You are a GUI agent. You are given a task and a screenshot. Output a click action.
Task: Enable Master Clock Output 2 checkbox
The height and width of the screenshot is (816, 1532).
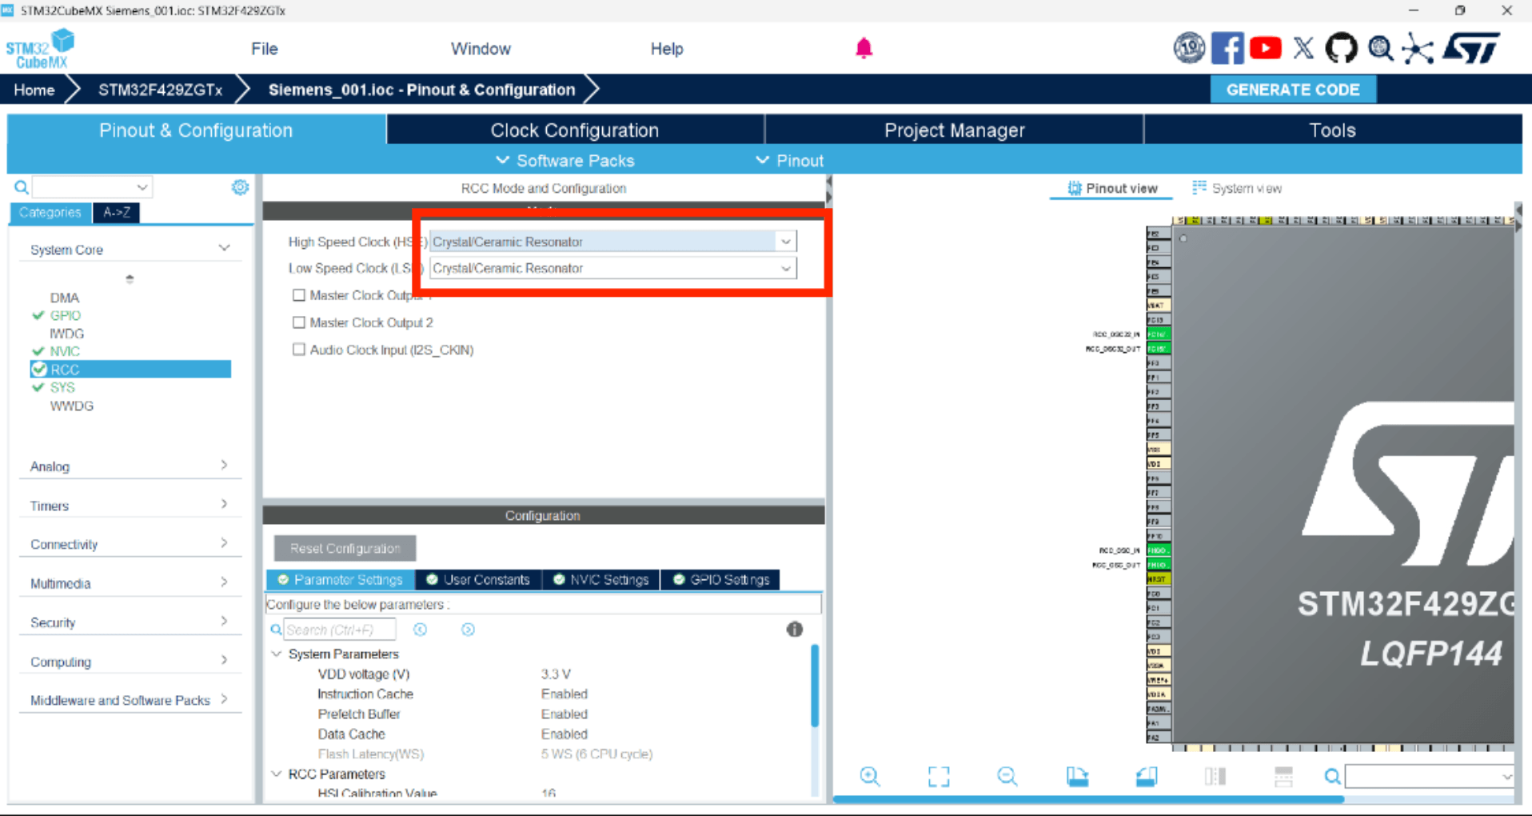point(299,322)
